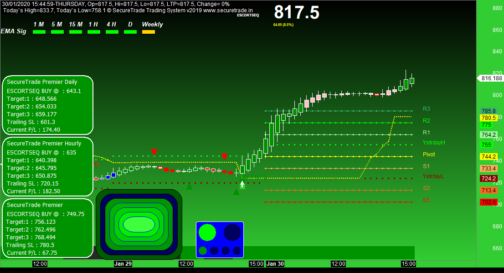Viewport: 504px width, 273px height.
Task: Click the Pivot price label 744.2
Action: [x=489, y=157]
